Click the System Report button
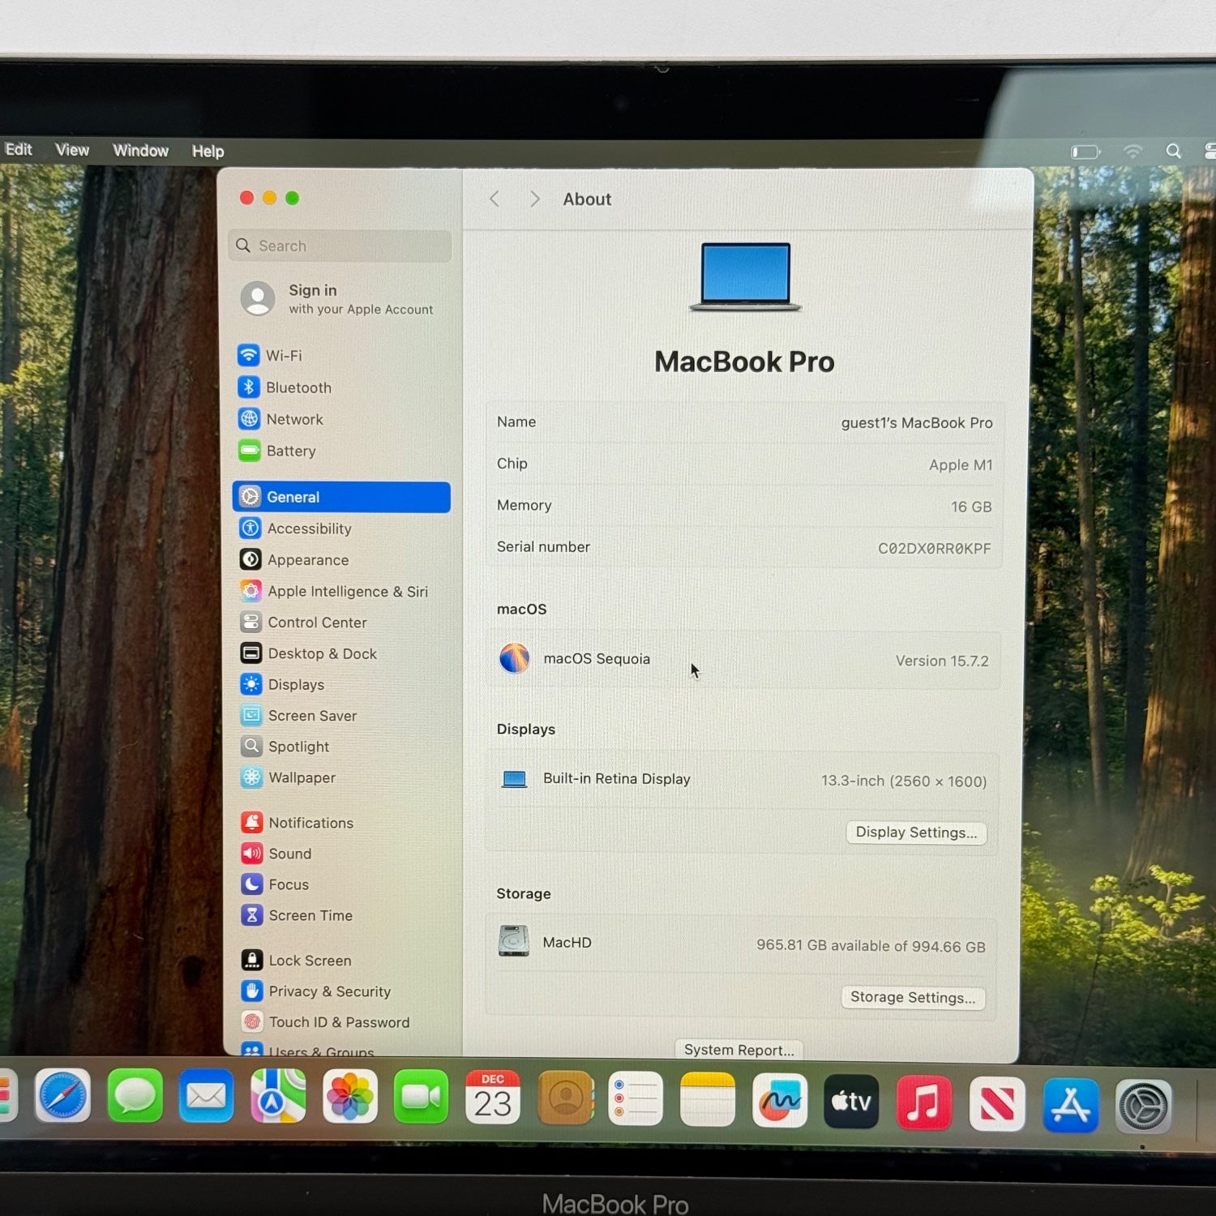 pos(739,1050)
